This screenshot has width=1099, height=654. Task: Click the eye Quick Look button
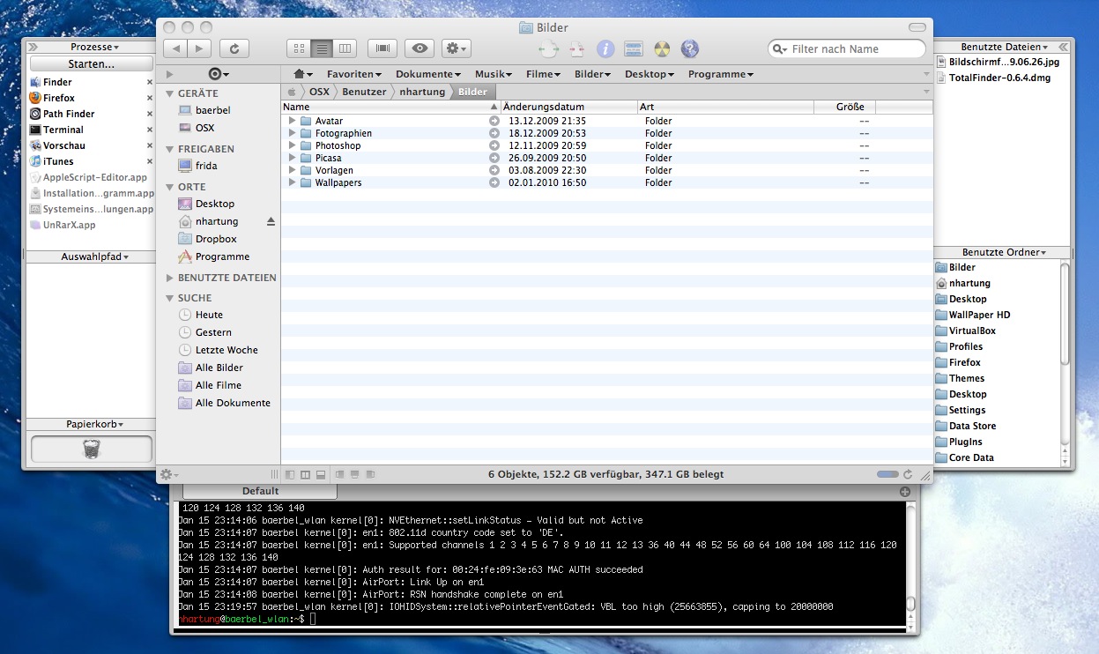pos(420,48)
